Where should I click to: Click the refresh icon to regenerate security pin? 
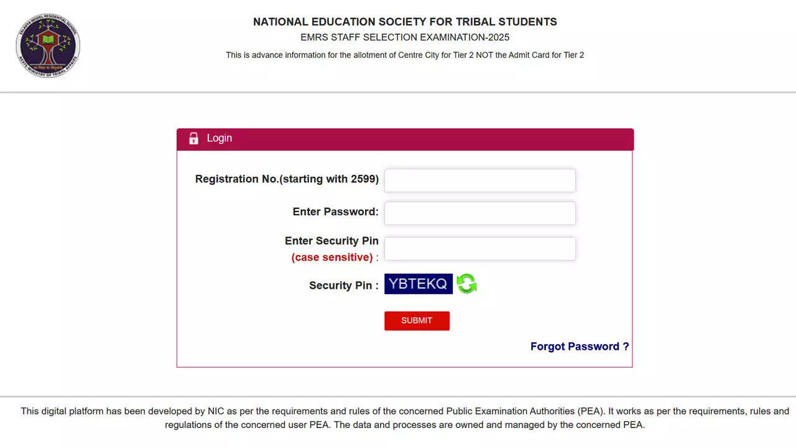466,284
